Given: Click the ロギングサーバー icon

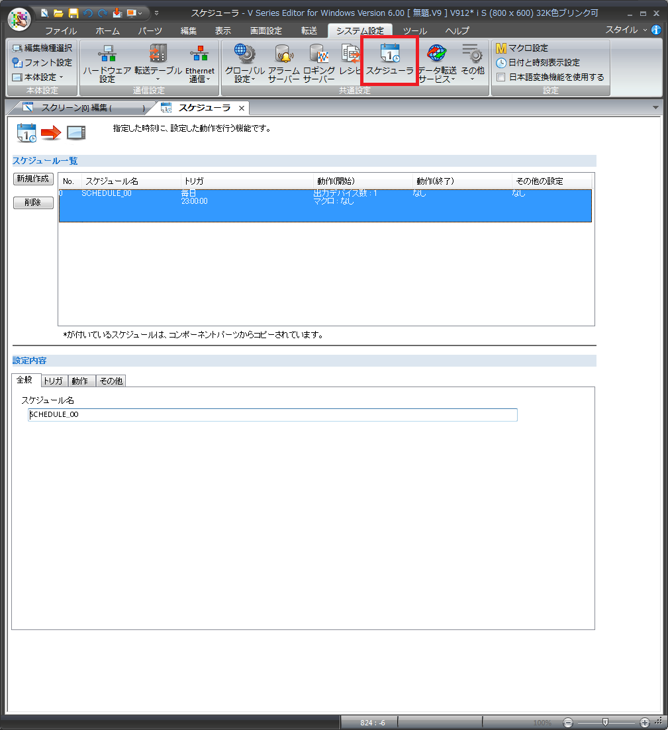Looking at the screenshot, I should (x=319, y=64).
